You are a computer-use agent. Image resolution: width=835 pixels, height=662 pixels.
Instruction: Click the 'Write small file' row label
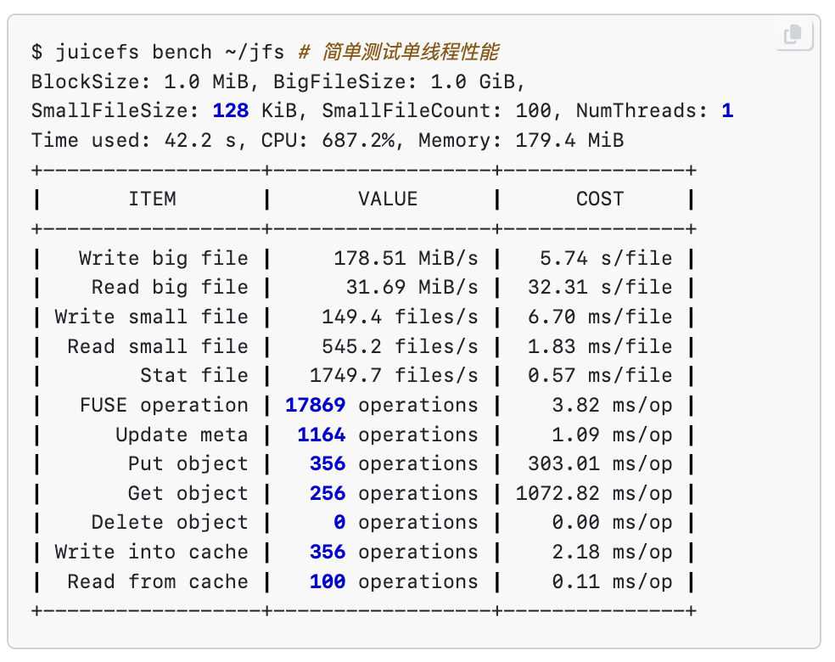point(151,317)
